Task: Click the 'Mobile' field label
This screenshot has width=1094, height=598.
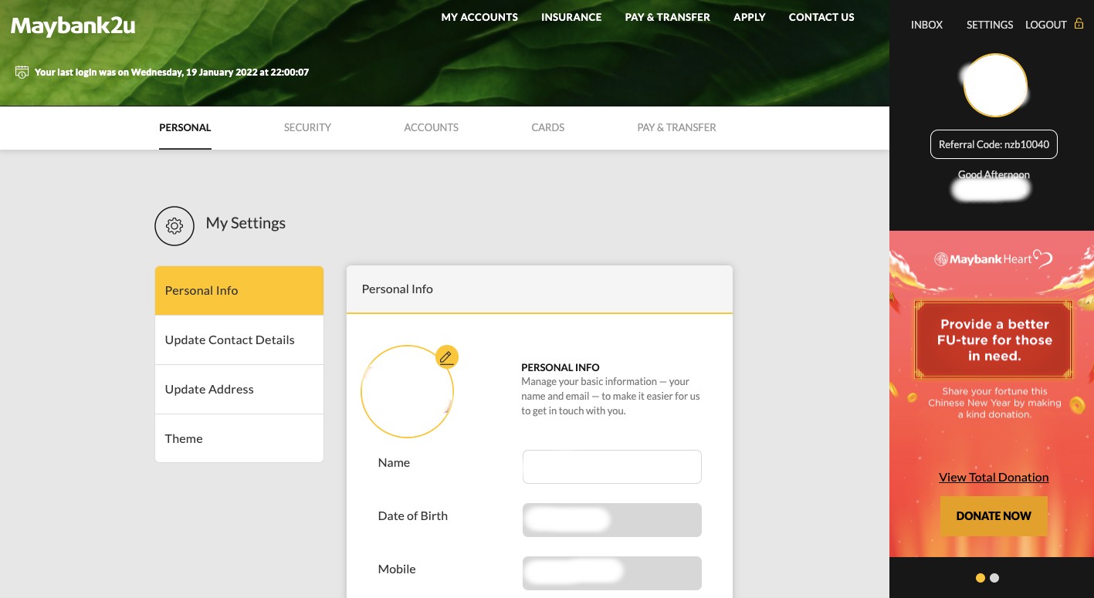Action: pyautogui.click(x=397, y=569)
